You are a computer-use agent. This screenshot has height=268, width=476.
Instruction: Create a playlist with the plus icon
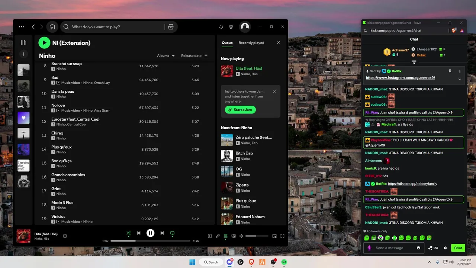click(x=23, y=54)
